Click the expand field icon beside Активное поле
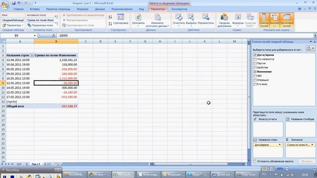This screenshot has width=317, height=178. pos(56,17)
